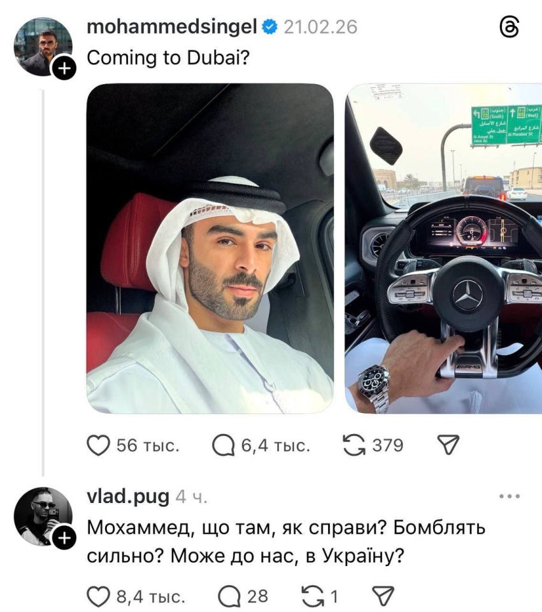Open the vlad.pug profile avatar
The width and height of the screenshot is (542, 612).
point(43,516)
